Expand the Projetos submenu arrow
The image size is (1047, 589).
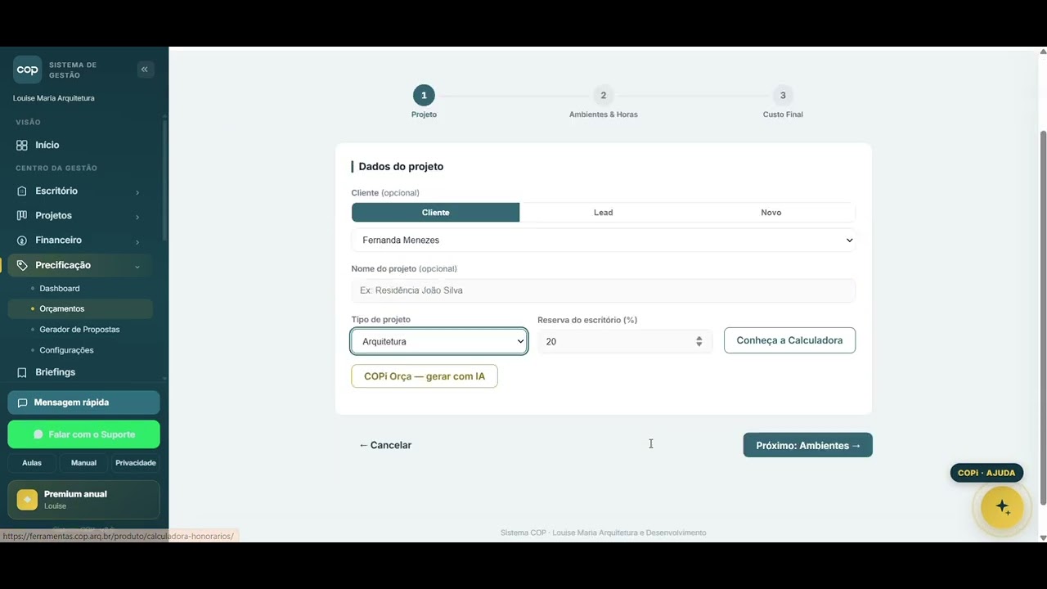(137, 217)
